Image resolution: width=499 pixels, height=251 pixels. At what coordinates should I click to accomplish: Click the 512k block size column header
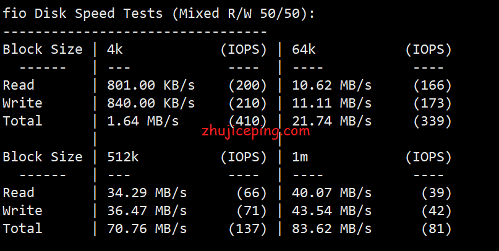pos(123,157)
